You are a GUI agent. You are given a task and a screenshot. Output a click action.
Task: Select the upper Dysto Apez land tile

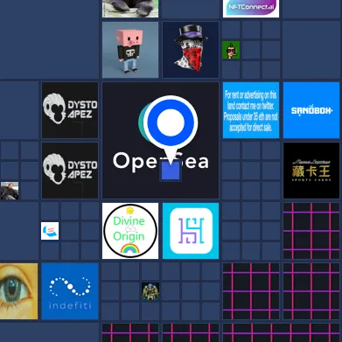(70, 110)
